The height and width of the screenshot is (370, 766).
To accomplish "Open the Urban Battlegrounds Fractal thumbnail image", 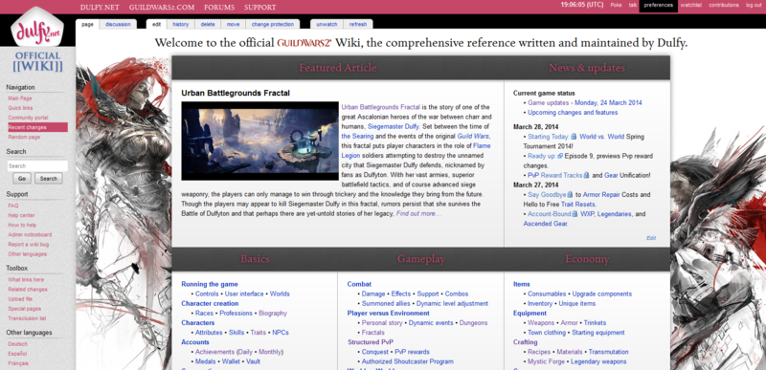I will pyautogui.click(x=259, y=141).
